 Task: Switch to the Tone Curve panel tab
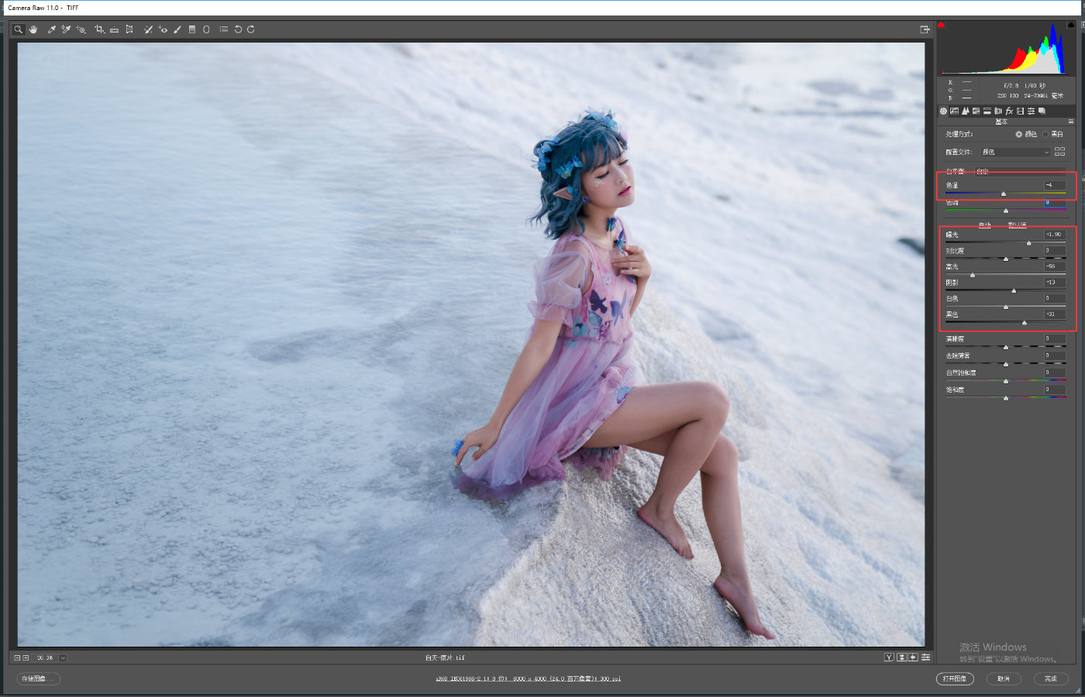[954, 111]
